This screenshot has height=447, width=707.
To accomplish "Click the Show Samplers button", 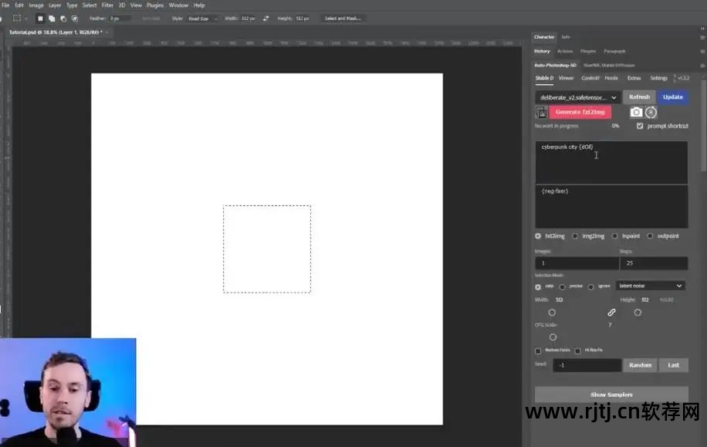I will (x=611, y=395).
